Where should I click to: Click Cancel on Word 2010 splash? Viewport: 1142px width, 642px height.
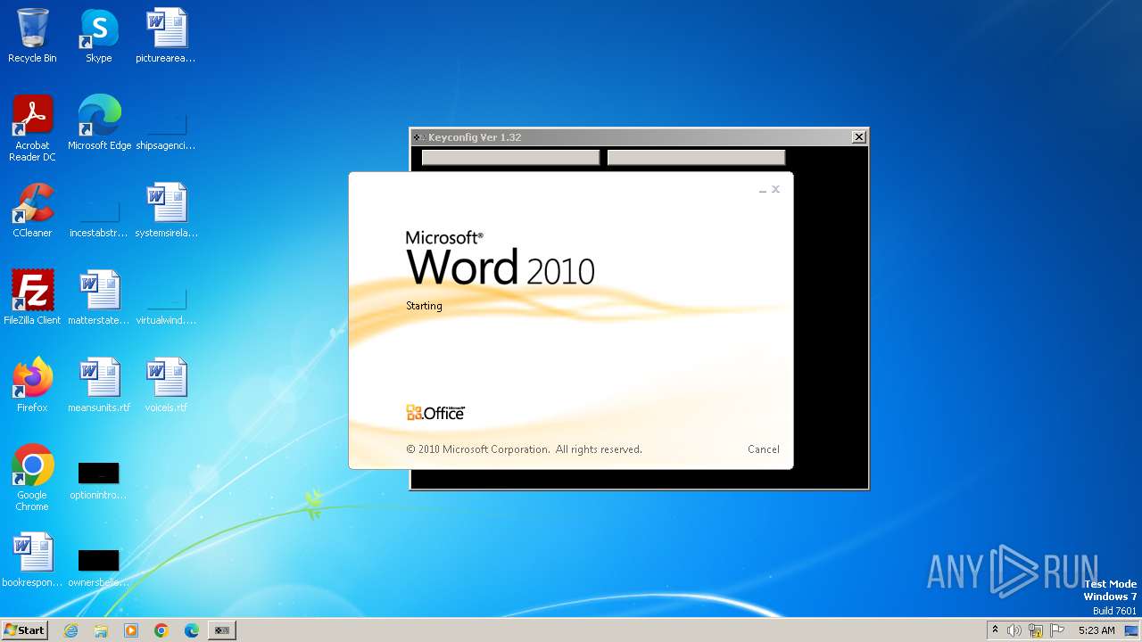click(x=764, y=449)
